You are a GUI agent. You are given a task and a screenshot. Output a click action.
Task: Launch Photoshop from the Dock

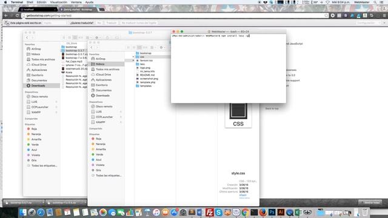tap(272, 212)
